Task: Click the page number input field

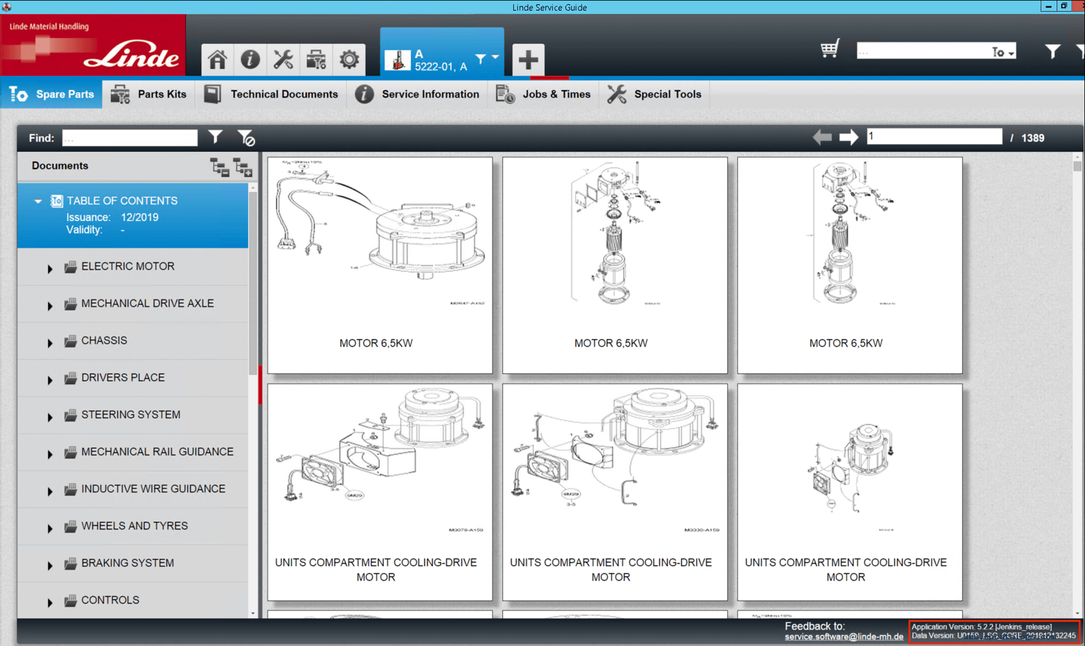Action: click(934, 136)
